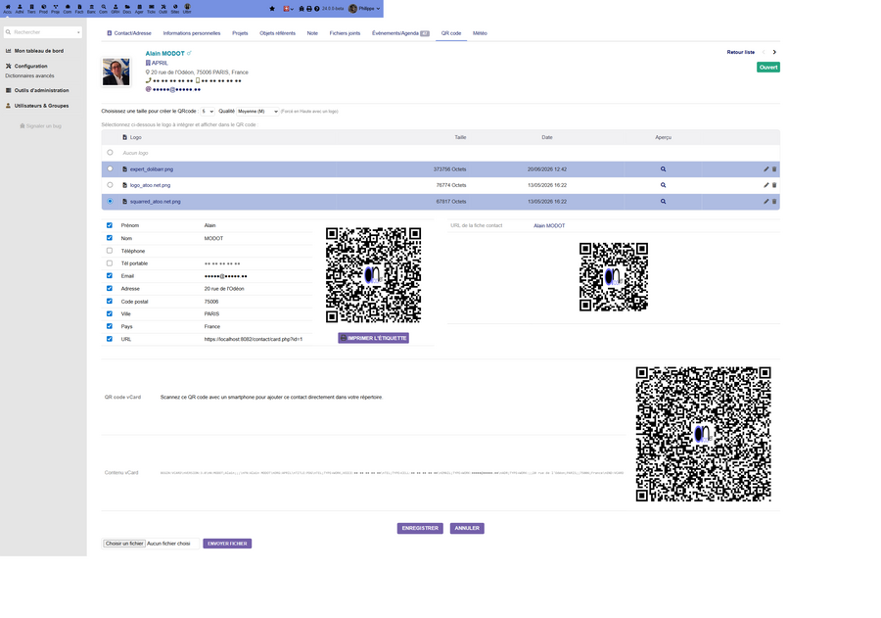Screen dimensions: 881x618
Task: Open the Qualité Moyenne (M) dropdown
Action: coord(257,112)
